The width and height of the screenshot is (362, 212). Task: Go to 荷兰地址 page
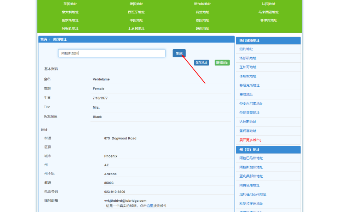tap(202, 12)
